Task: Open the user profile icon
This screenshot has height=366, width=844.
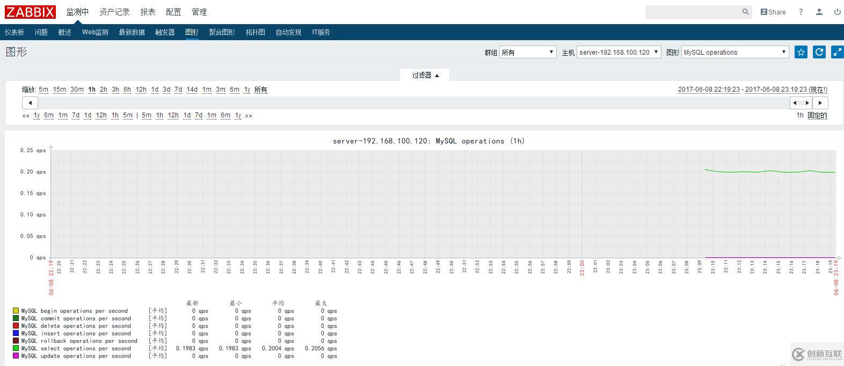Action: point(819,12)
